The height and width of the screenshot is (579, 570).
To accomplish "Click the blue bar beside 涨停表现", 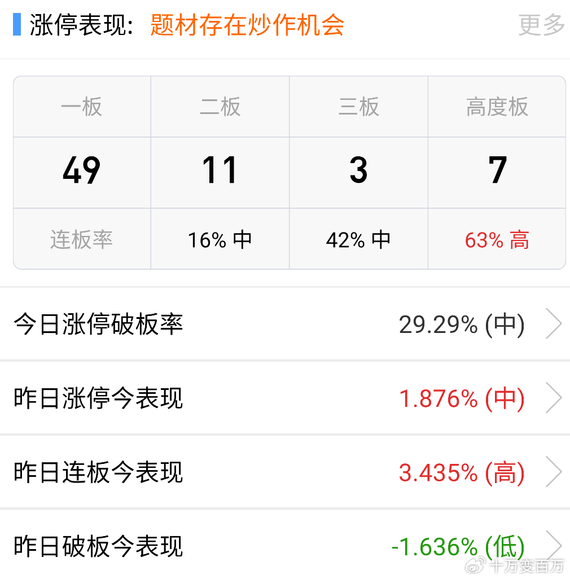I will [x=17, y=25].
